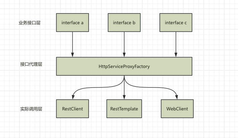Select the RestClient box
This screenshot has height=138, width=238.
pos(73,109)
